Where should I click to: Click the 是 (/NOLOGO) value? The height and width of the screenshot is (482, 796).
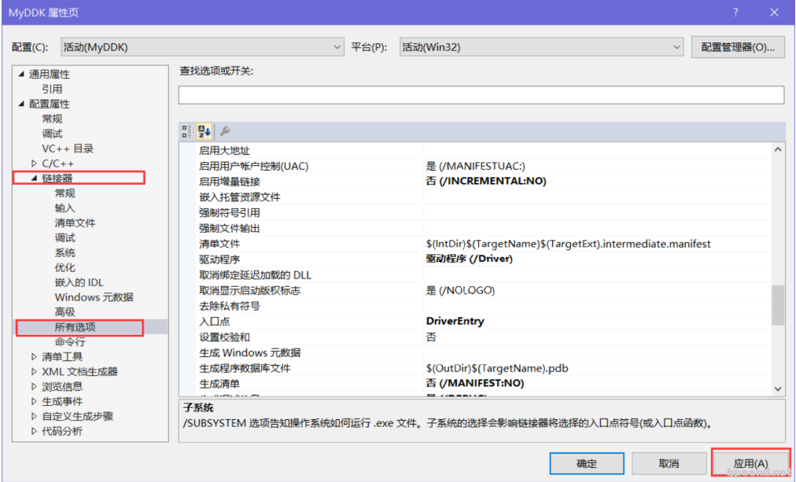pos(460,290)
